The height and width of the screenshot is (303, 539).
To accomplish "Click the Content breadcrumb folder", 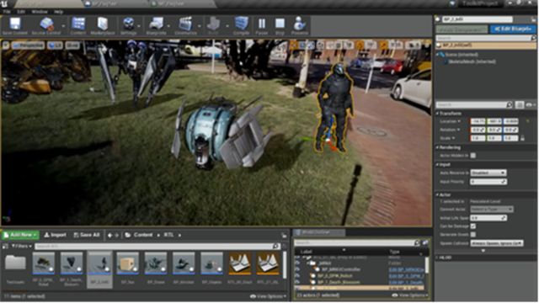I will tap(143, 235).
